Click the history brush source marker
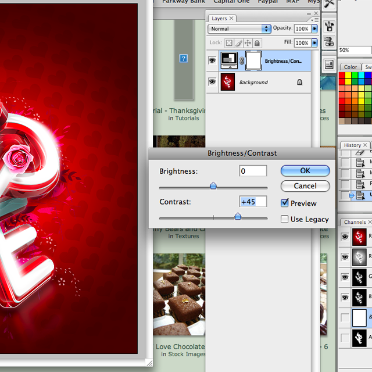372x372 pixels. [x=352, y=195]
